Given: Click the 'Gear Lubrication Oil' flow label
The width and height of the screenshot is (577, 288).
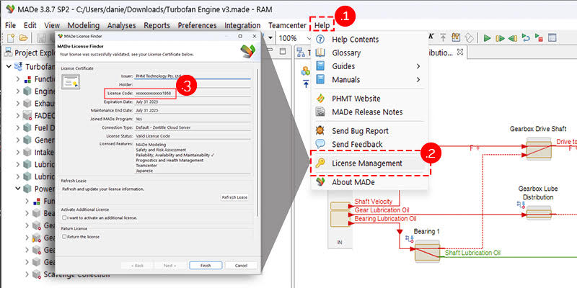Looking at the screenshot, I should [382, 210].
